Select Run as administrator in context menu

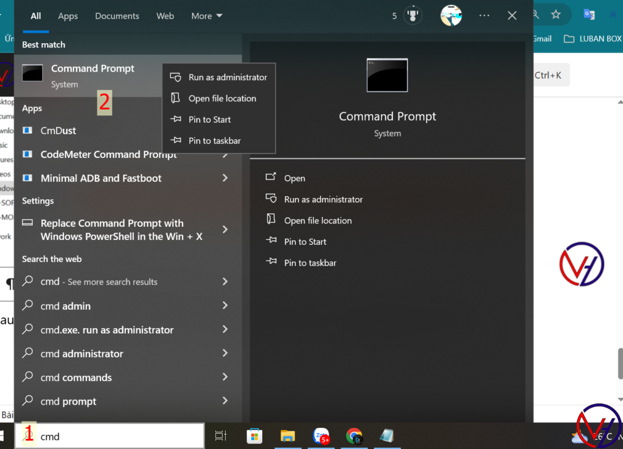(x=227, y=77)
